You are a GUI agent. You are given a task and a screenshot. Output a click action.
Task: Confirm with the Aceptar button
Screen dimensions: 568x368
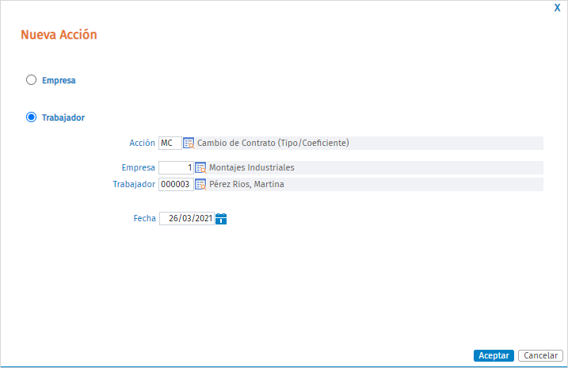494,355
